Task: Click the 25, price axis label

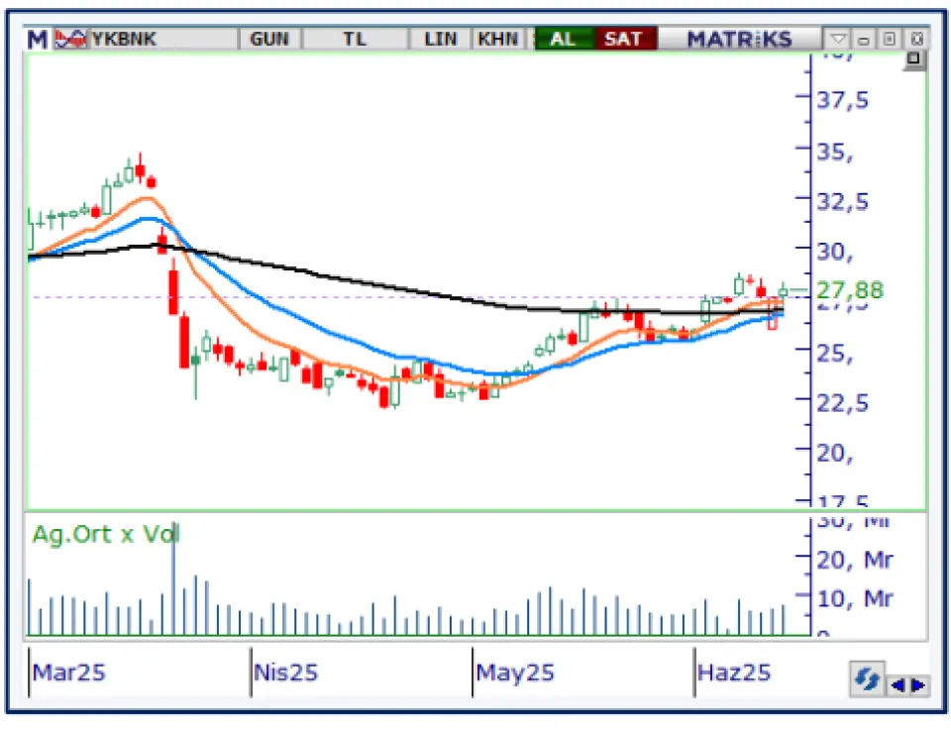Action: point(835,353)
